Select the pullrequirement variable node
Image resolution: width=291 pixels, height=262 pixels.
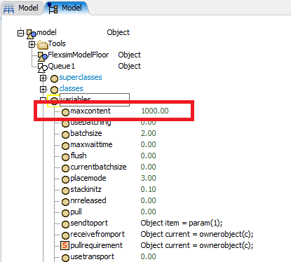tap(96, 245)
